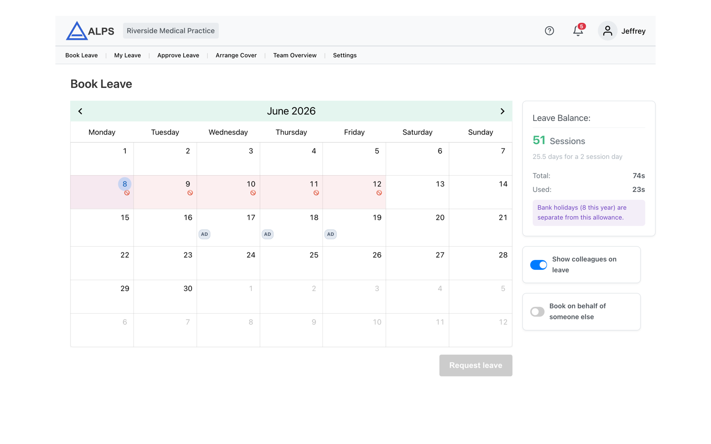Select Saturday June 20

point(417,228)
